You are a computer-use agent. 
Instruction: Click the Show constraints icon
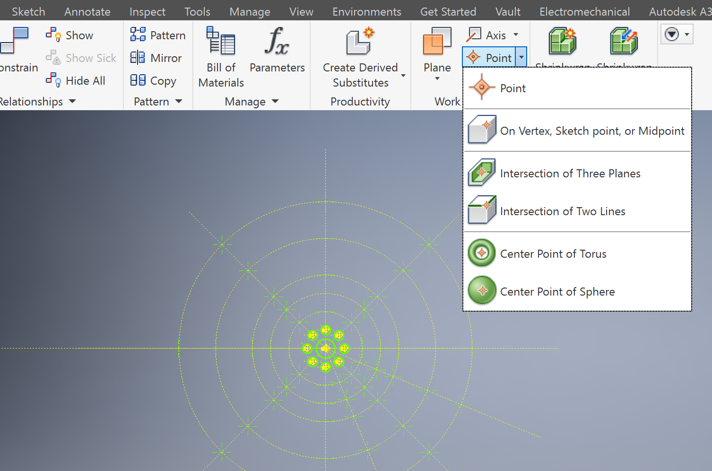click(x=53, y=35)
